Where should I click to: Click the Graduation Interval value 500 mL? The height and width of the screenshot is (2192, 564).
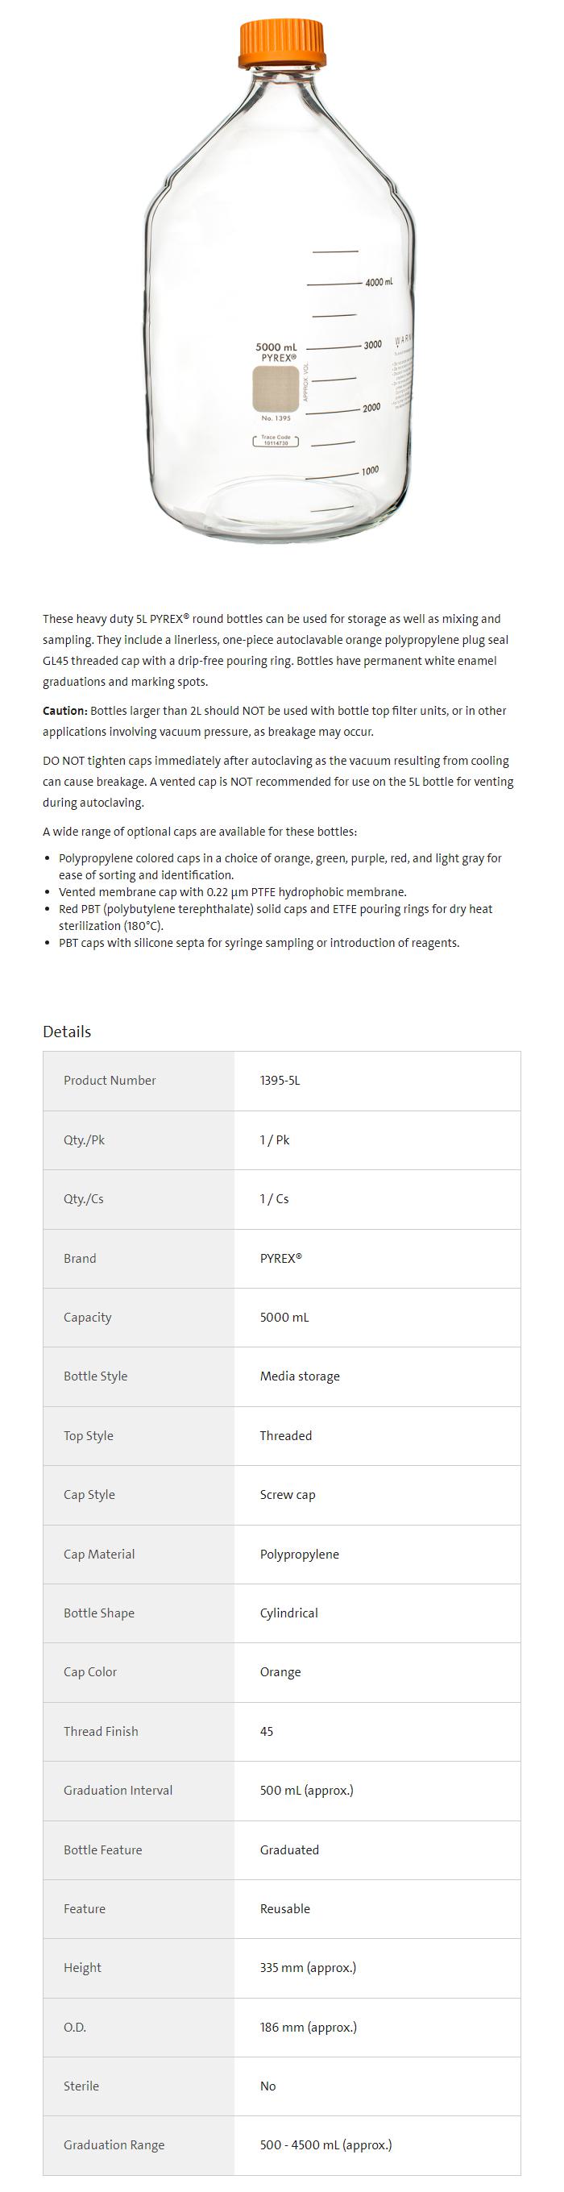coord(306,1791)
